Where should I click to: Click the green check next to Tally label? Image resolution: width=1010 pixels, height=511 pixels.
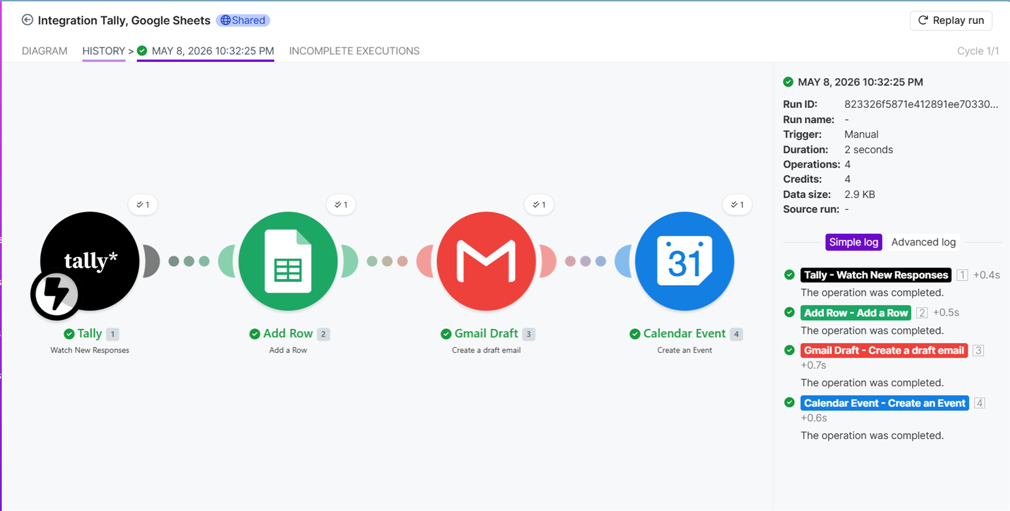pos(69,334)
